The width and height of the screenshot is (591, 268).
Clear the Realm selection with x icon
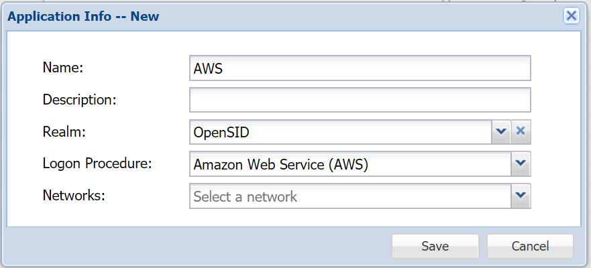521,132
